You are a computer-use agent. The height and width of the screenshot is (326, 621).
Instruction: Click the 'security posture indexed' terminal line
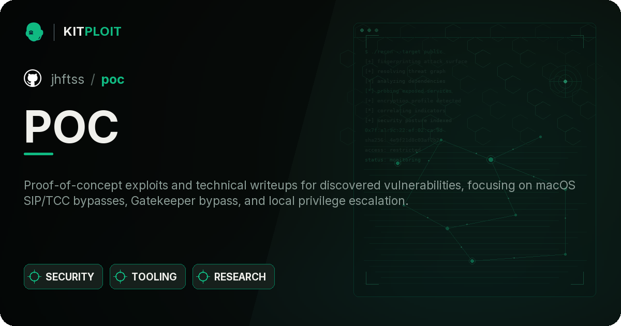click(x=408, y=121)
